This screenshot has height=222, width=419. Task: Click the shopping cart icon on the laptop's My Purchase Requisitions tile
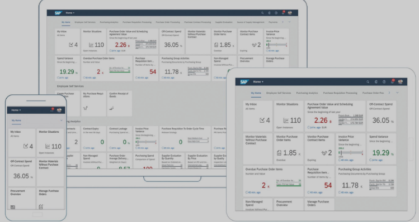(x=85, y=108)
